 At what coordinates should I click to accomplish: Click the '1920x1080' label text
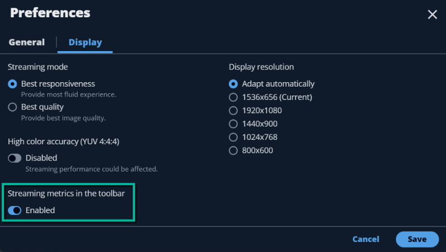click(x=262, y=110)
